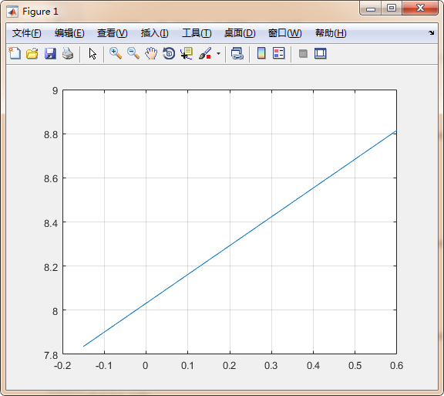Enable the Rotate 3D tool

169,53
